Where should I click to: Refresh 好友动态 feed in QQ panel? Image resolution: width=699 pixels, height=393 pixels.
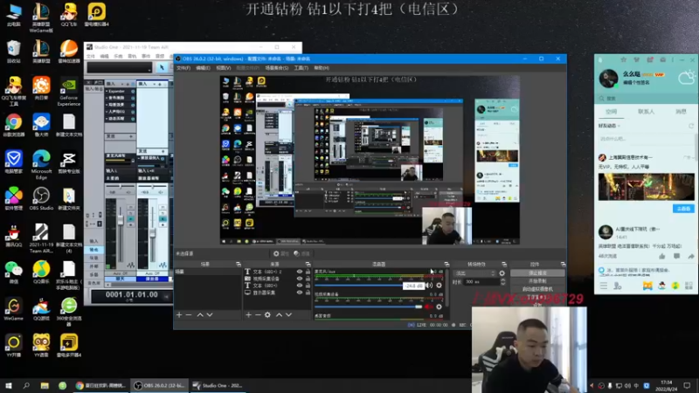[x=691, y=126]
